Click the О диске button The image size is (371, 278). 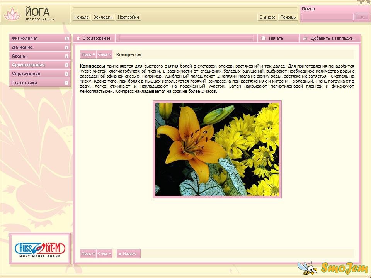click(267, 17)
